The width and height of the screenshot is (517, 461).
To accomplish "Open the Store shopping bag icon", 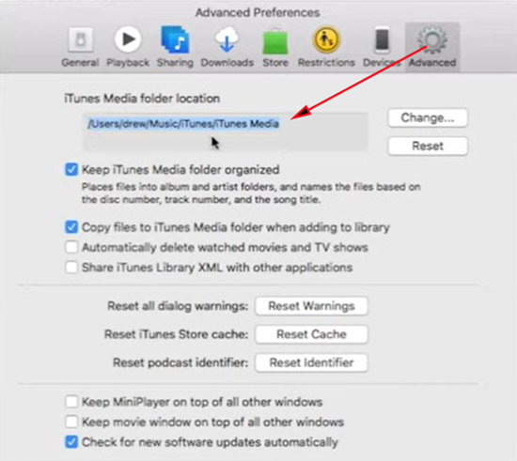I will pos(275,40).
